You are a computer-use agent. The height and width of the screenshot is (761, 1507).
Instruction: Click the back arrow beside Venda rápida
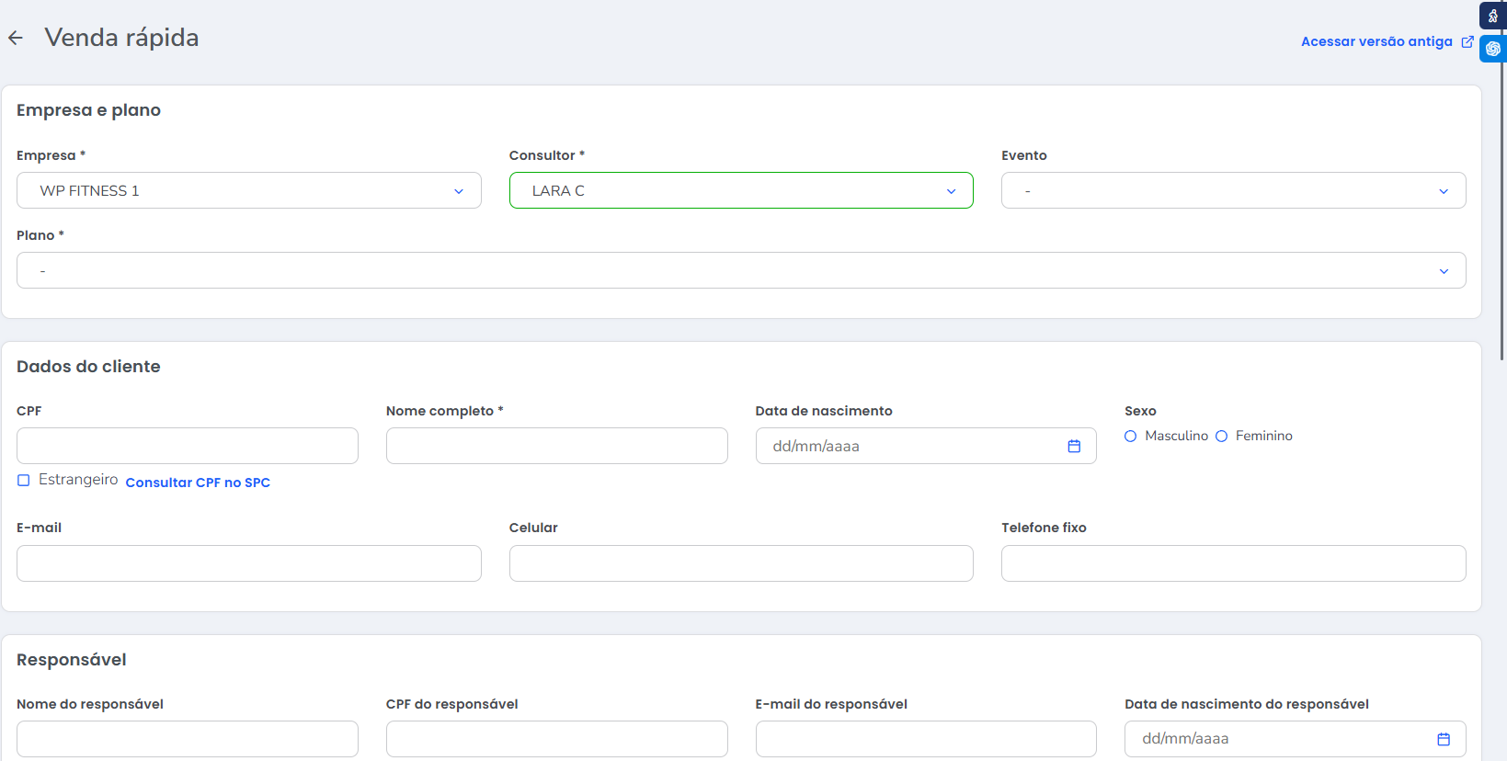pyautogui.click(x=16, y=38)
